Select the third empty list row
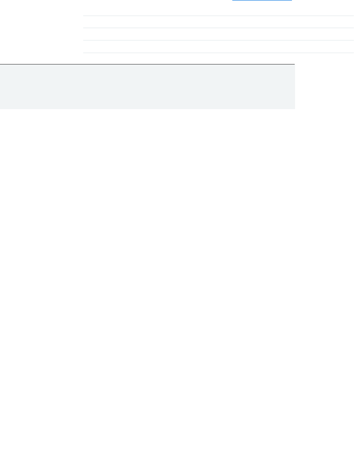The height and width of the screenshot is (452, 354). point(218,47)
